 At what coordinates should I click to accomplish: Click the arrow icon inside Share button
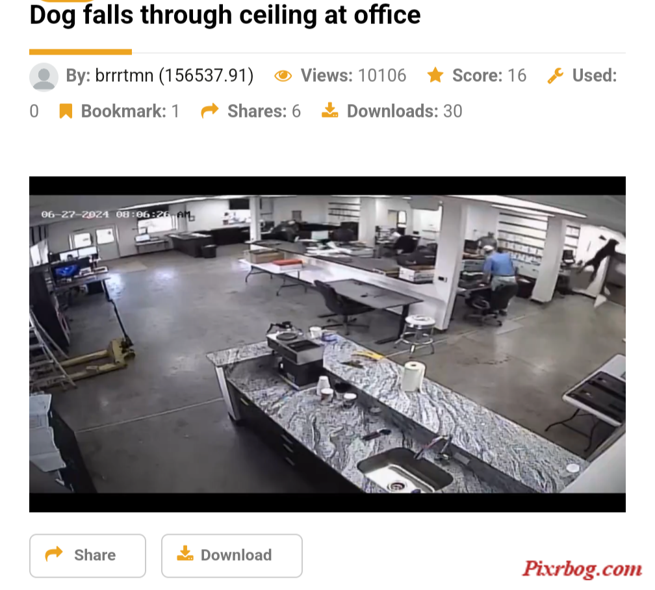point(54,554)
